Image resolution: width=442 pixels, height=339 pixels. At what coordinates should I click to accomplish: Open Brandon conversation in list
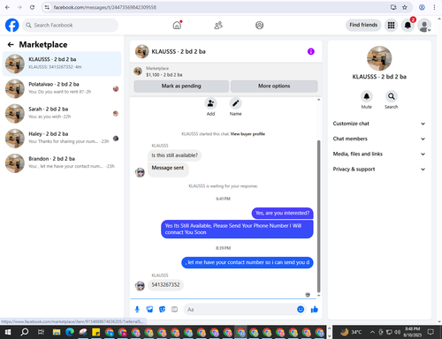coord(62,163)
